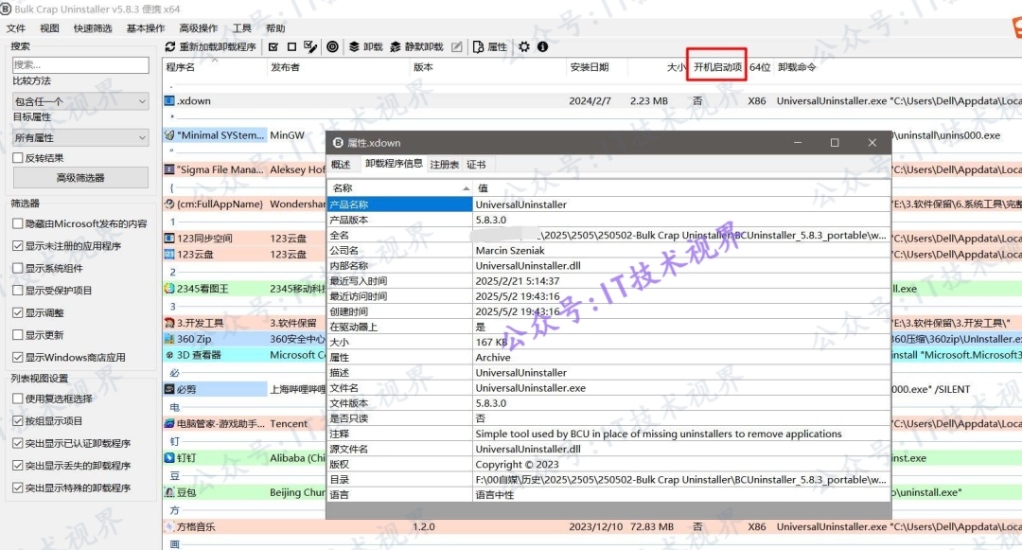This screenshot has width=1022, height=550.
Task: Click the 123同步空间 row icon
Action: (169, 239)
